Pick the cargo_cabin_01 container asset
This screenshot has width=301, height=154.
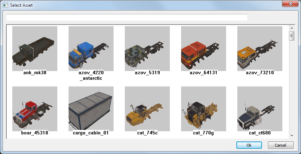point(91,109)
